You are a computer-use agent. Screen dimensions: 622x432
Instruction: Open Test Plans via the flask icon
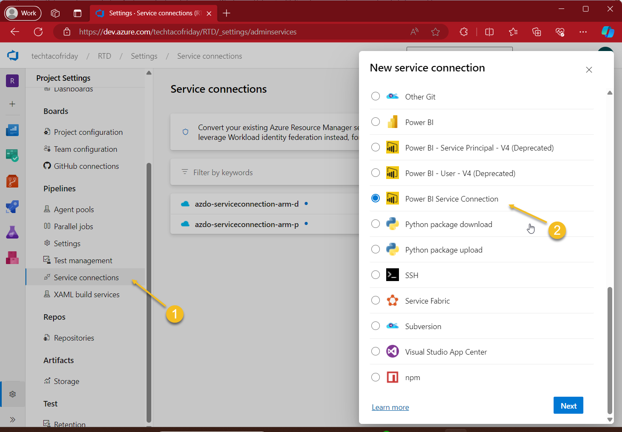point(12,232)
